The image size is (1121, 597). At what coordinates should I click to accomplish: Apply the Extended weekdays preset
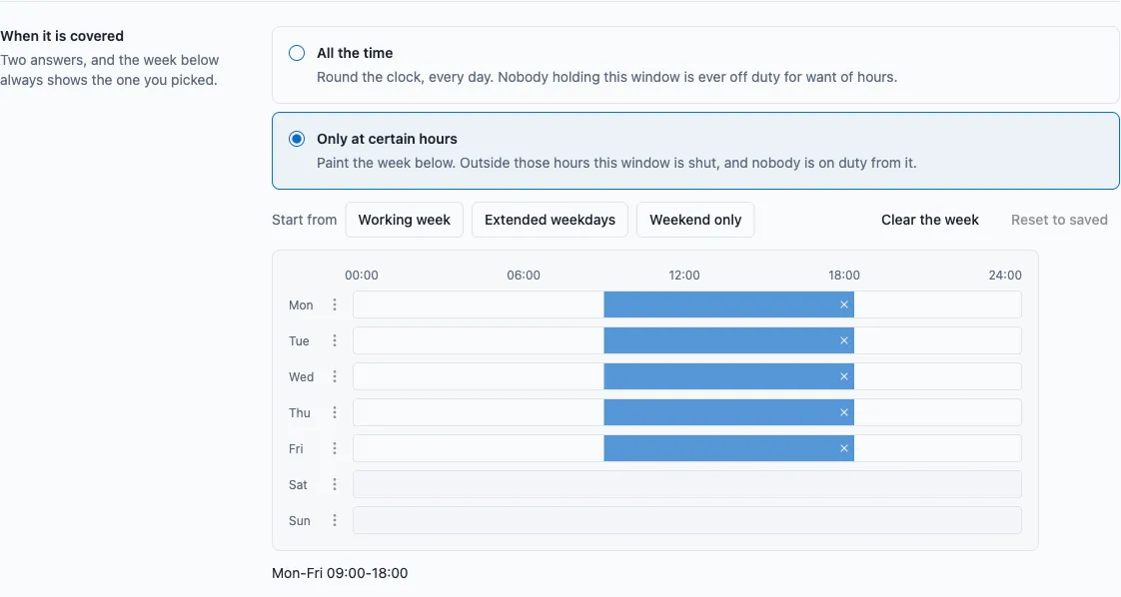(x=550, y=220)
